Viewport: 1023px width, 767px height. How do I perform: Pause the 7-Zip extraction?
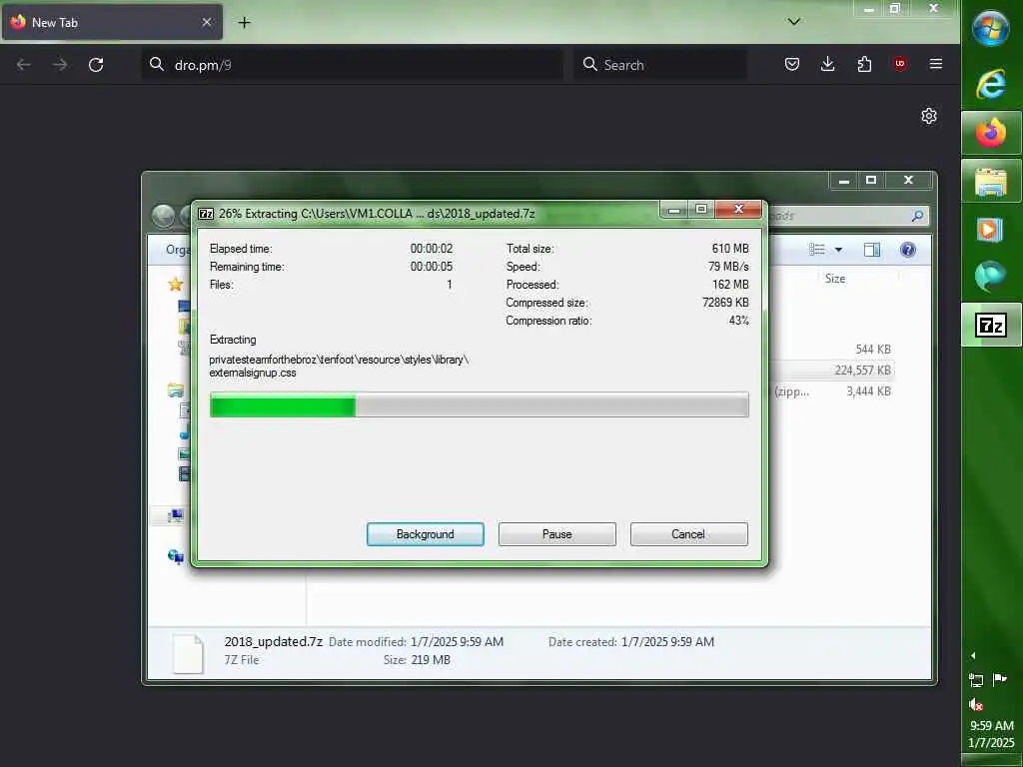pyautogui.click(x=556, y=533)
